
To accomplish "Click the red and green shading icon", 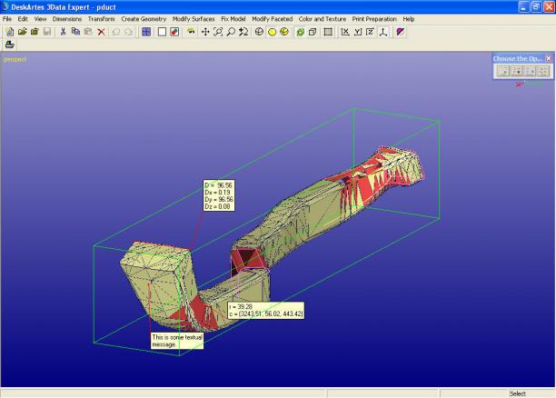I will point(174,32).
